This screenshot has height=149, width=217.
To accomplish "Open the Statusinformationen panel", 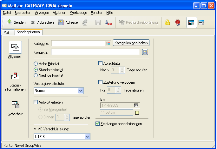I will [x=15, y=82].
